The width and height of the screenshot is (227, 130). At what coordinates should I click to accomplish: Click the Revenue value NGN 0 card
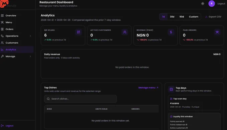143,35
